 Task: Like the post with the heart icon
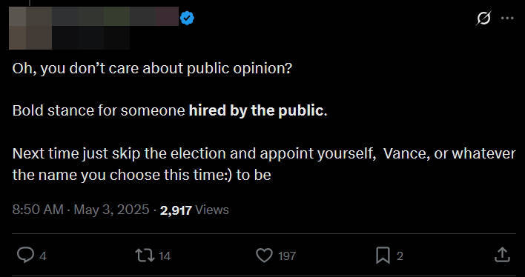(265, 256)
